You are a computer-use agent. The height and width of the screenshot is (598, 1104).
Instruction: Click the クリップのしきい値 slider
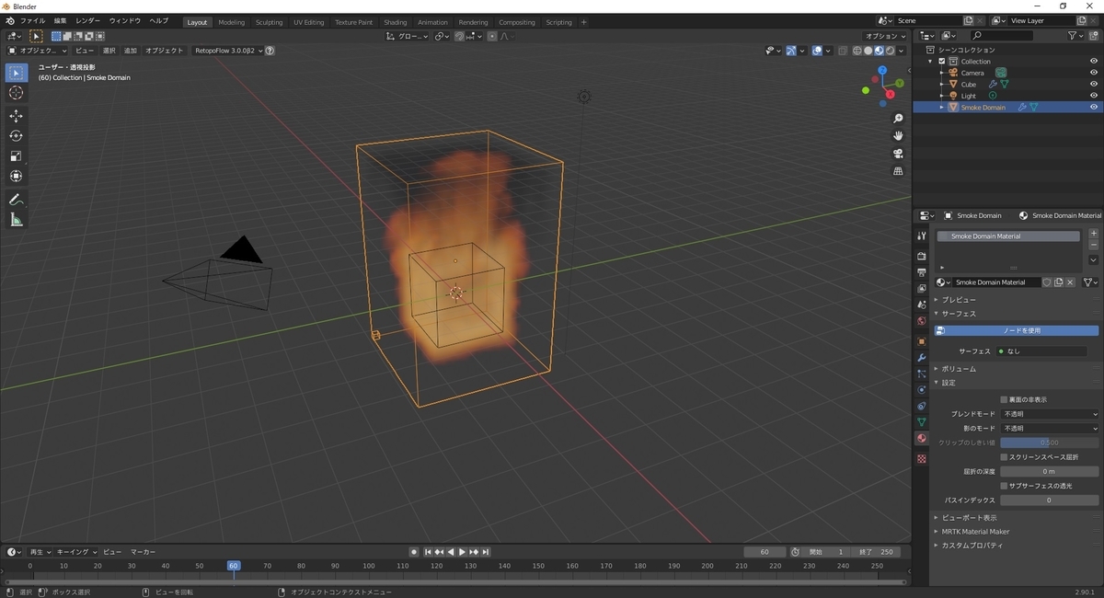tap(1050, 443)
